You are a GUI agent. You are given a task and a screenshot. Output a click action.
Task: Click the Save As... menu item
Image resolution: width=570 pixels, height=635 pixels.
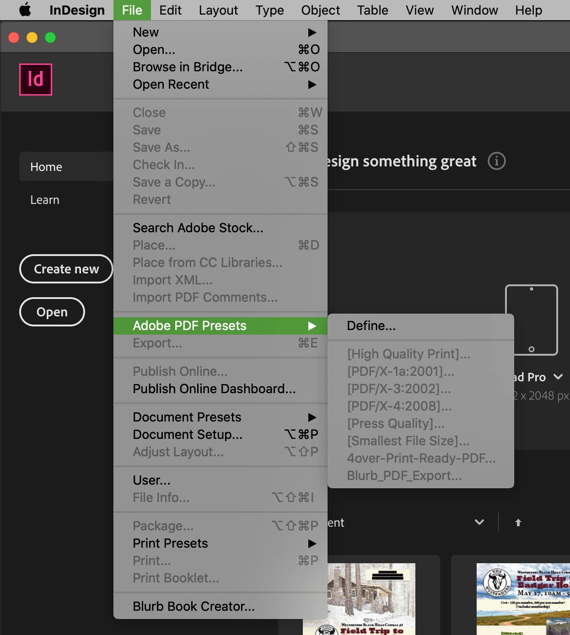[220, 147]
